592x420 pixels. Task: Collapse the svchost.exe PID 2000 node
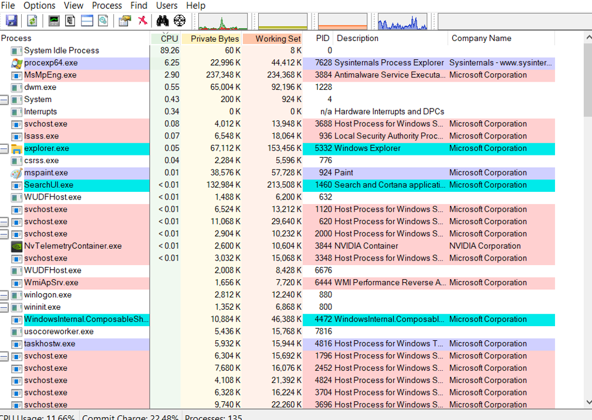[x=4, y=234]
